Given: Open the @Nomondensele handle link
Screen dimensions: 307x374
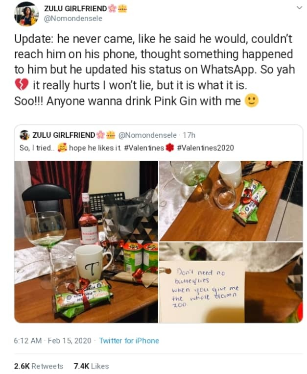Looking at the screenshot, I should point(73,19).
